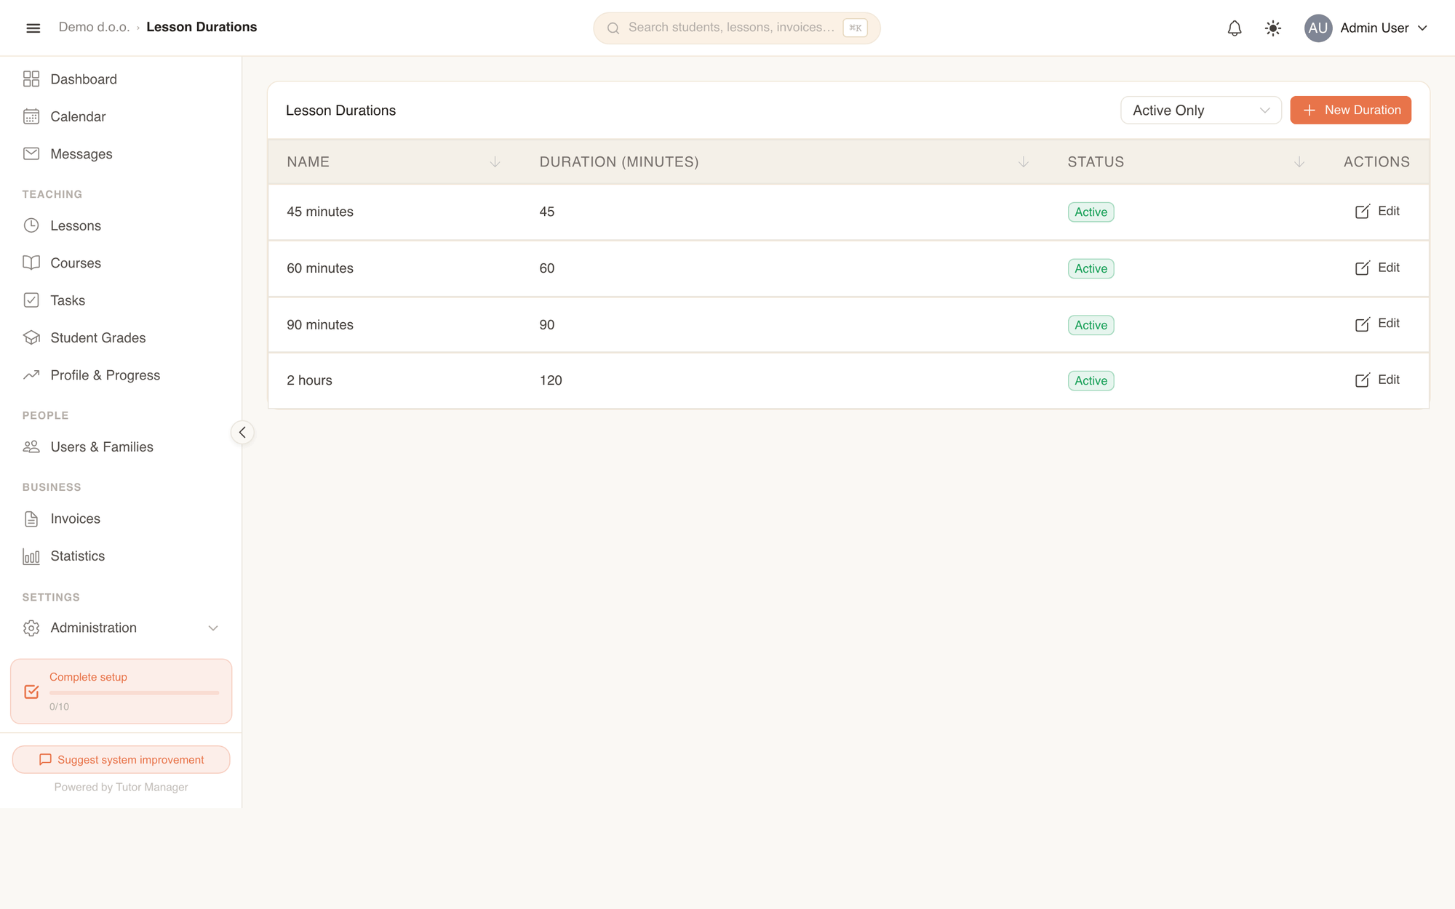This screenshot has width=1455, height=909.
Task: Click the Courses book icon
Action: coord(31,263)
